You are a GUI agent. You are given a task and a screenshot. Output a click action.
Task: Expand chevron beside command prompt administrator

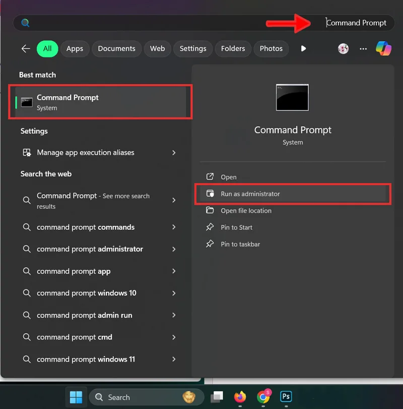tap(174, 249)
